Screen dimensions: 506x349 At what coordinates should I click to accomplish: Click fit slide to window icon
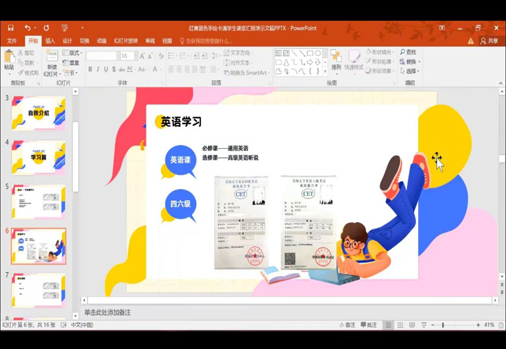tap(499, 325)
